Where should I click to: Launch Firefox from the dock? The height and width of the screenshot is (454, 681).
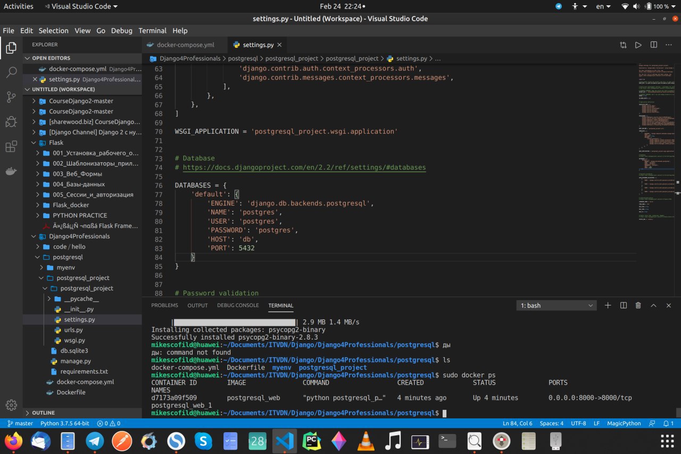[14, 441]
